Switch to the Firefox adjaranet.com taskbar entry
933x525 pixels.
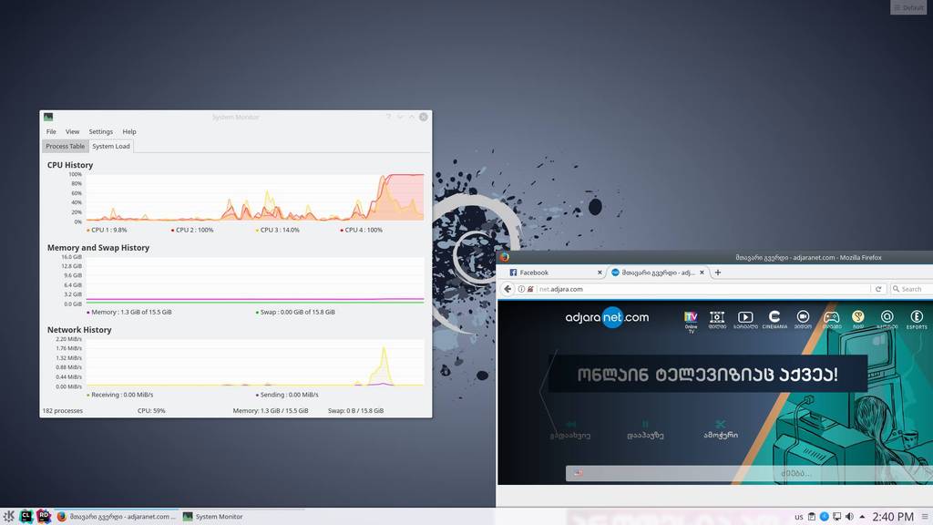click(116, 517)
